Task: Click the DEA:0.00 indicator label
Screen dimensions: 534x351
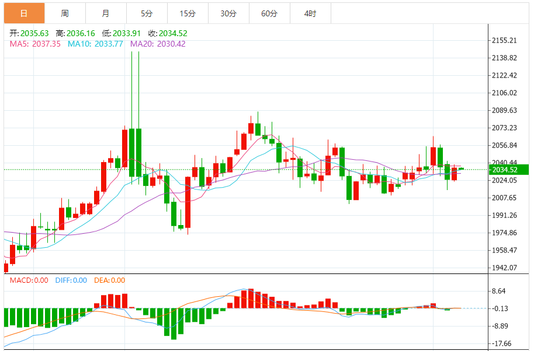Action: coord(110,280)
